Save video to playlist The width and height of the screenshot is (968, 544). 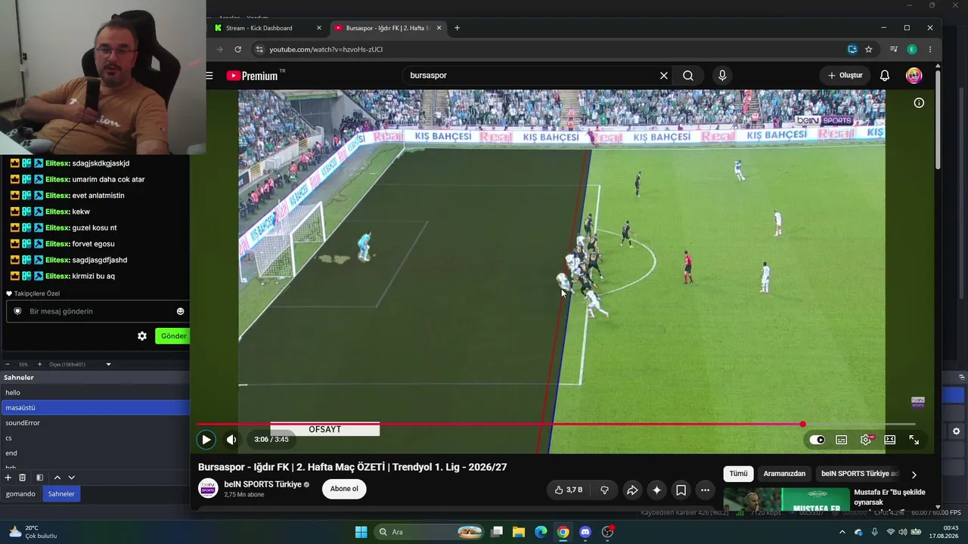[681, 490]
